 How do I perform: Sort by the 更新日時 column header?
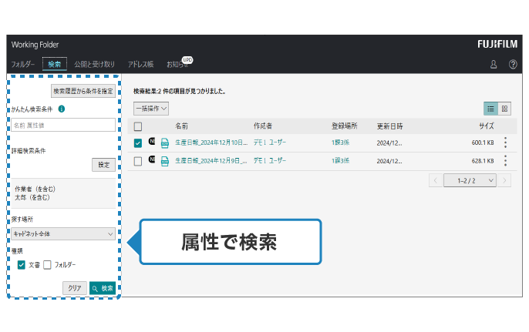389,126
